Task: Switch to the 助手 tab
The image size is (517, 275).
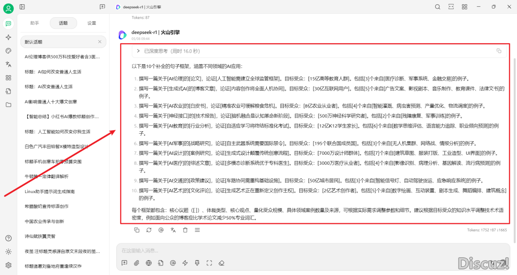Action: [34, 23]
